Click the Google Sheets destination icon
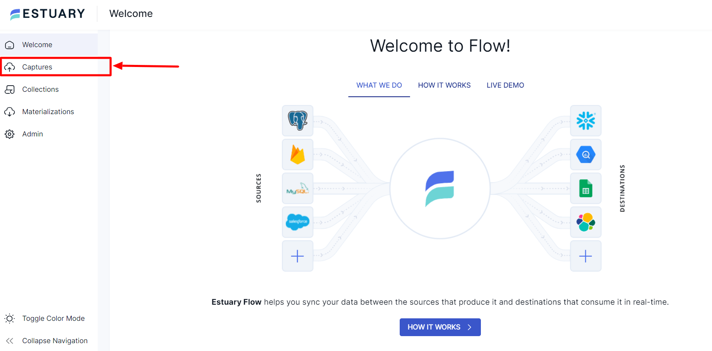 coord(586,189)
